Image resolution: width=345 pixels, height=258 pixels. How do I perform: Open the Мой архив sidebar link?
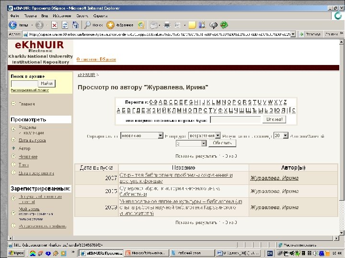(29, 209)
